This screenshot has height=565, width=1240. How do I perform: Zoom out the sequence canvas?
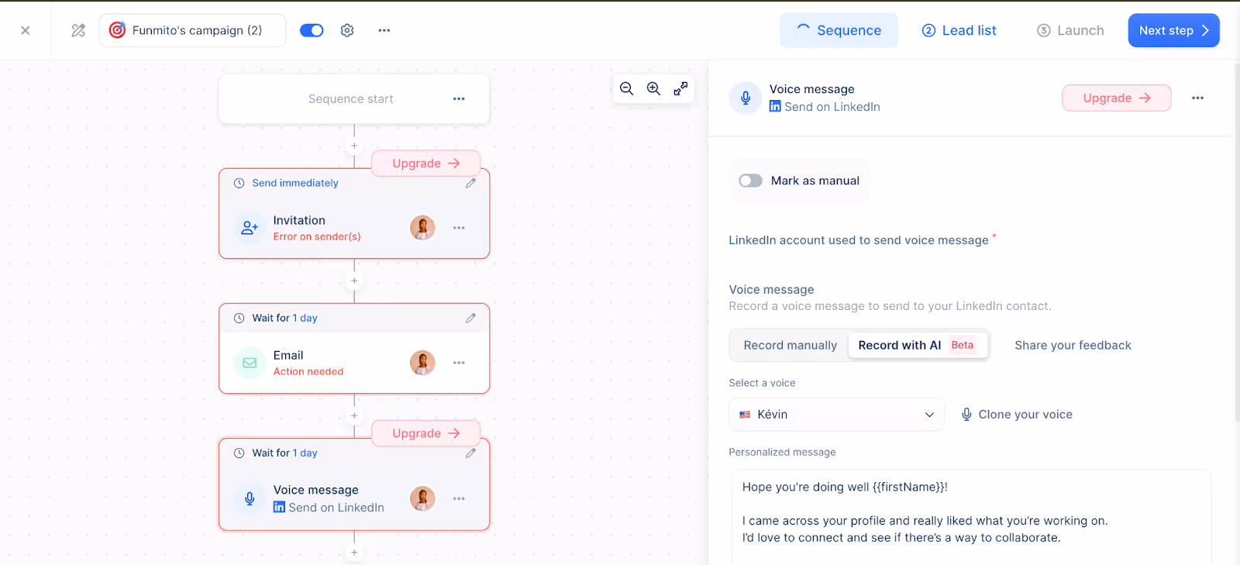pyautogui.click(x=627, y=88)
